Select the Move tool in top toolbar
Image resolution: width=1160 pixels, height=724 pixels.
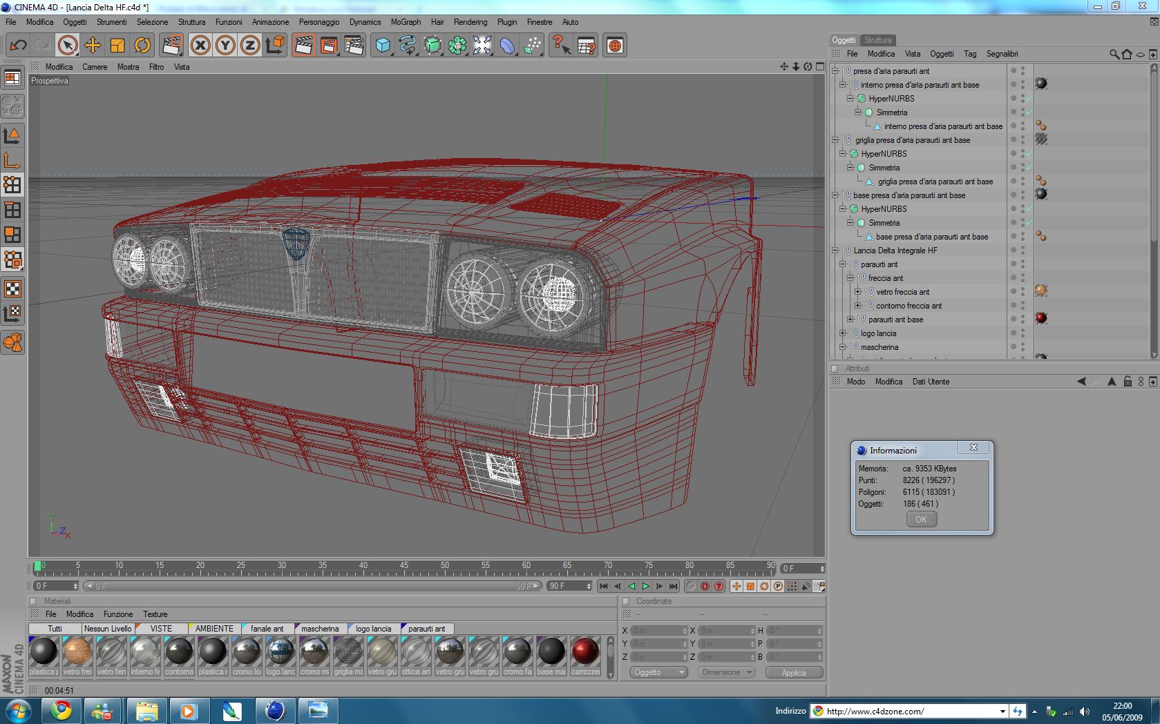point(93,46)
